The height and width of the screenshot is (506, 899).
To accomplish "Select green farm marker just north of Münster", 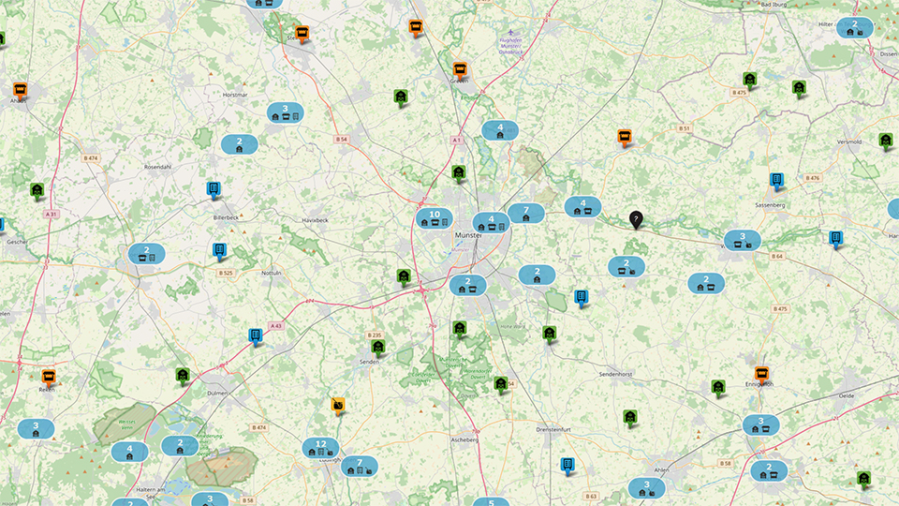I will [x=458, y=173].
